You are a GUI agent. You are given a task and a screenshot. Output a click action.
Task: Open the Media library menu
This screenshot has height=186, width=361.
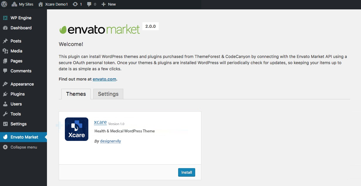(16, 51)
